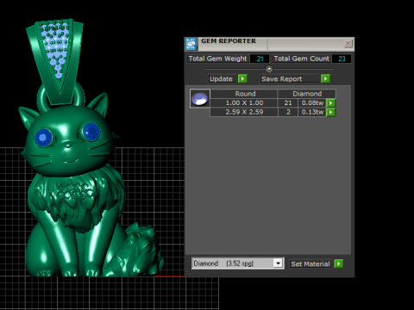Viewport: 414px width, 310px height.
Task: Click the Round column header
Action: pyautogui.click(x=244, y=94)
